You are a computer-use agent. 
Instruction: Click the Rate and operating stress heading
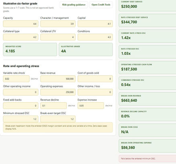(21, 66)
